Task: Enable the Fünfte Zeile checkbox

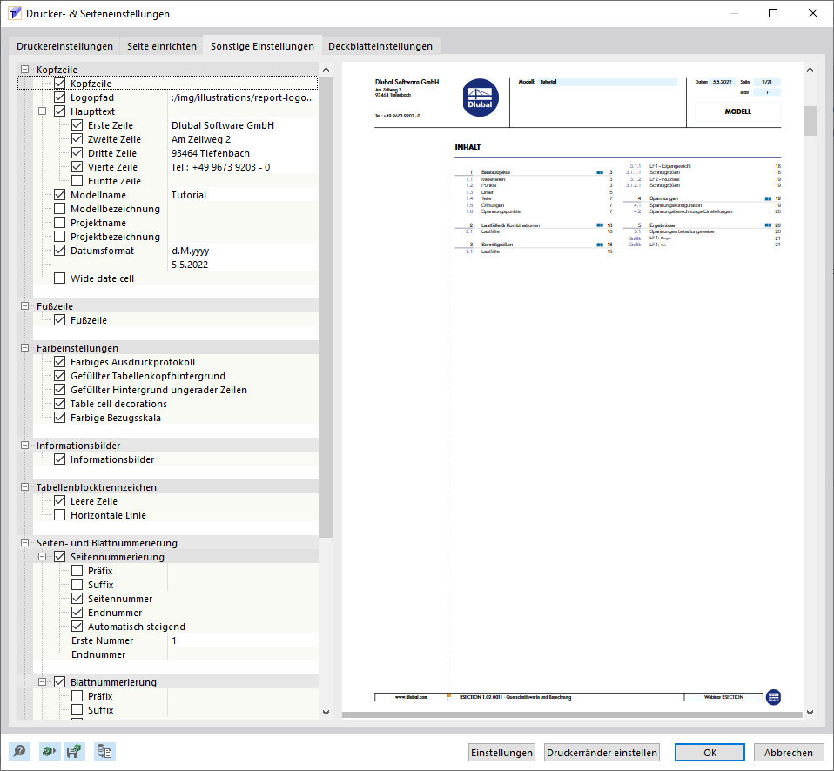Action: coord(77,181)
